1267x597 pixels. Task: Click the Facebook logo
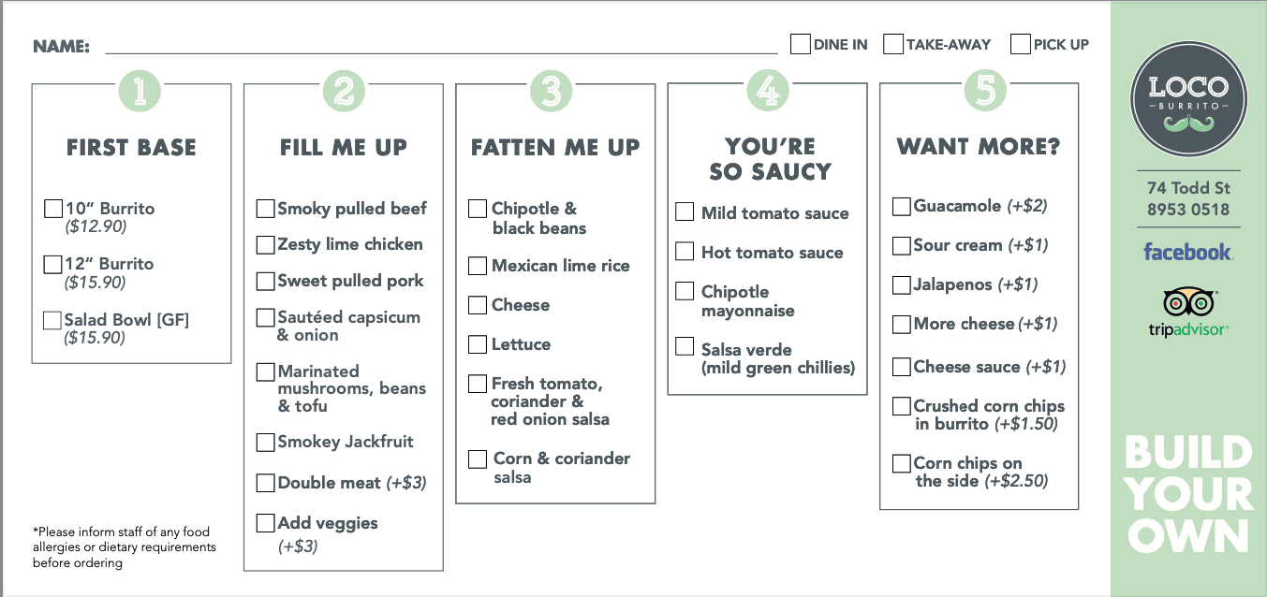[x=1187, y=252]
